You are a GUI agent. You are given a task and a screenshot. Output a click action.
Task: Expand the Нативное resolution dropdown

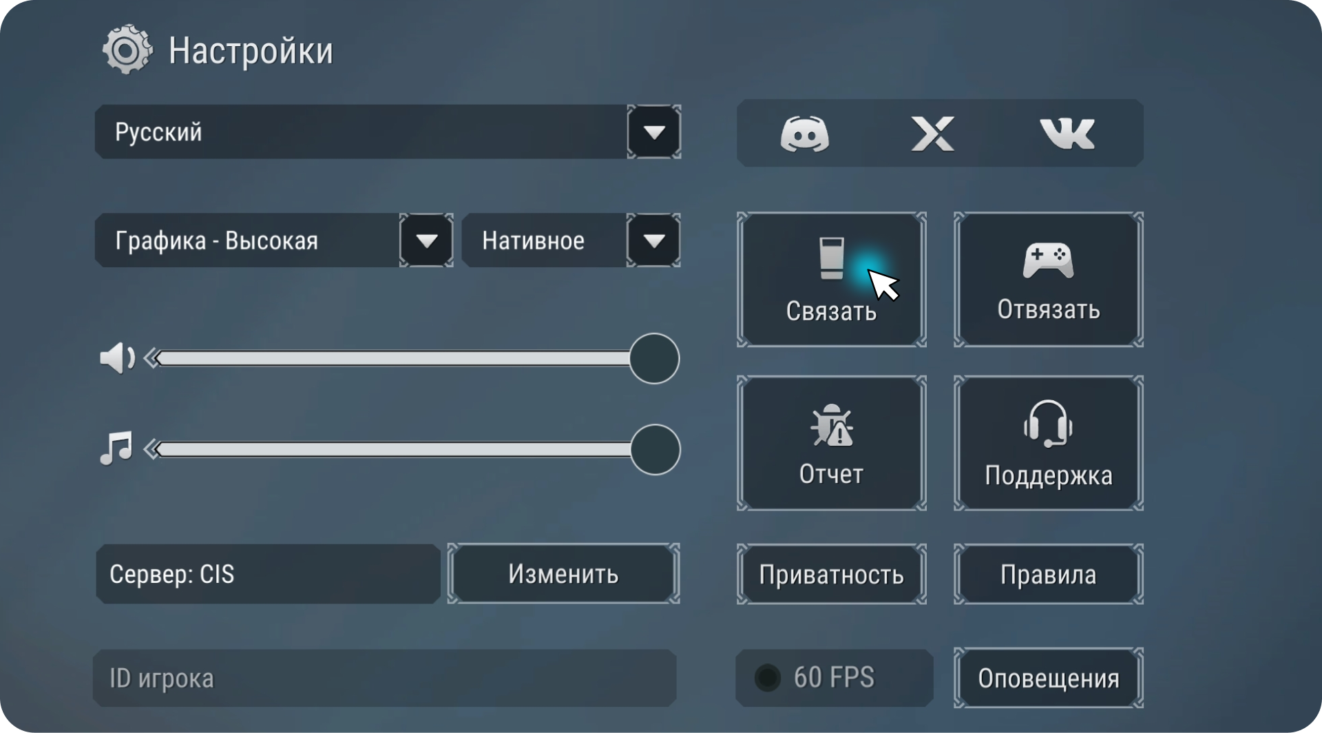653,240
